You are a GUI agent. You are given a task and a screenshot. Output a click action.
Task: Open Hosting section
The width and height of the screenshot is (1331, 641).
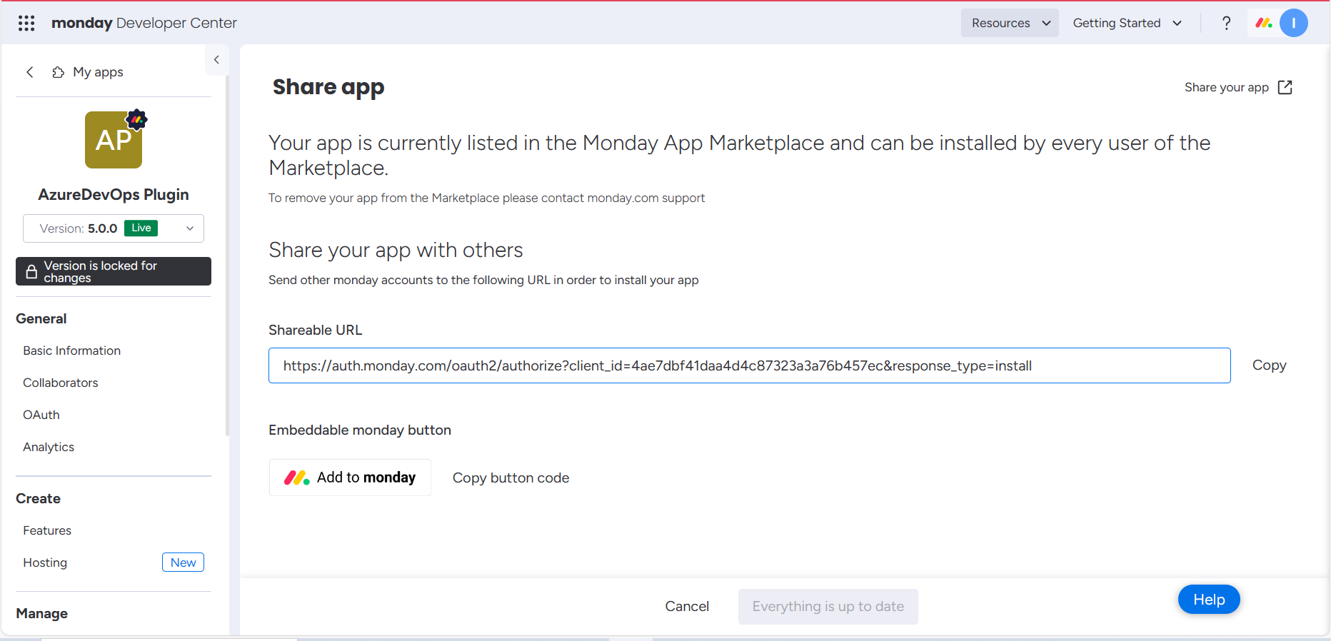coord(45,562)
